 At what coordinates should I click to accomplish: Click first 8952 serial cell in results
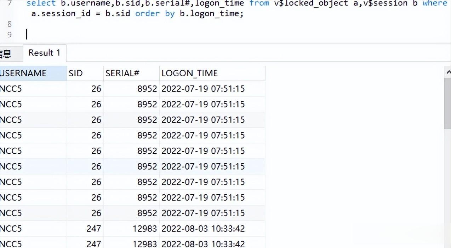(131, 89)
